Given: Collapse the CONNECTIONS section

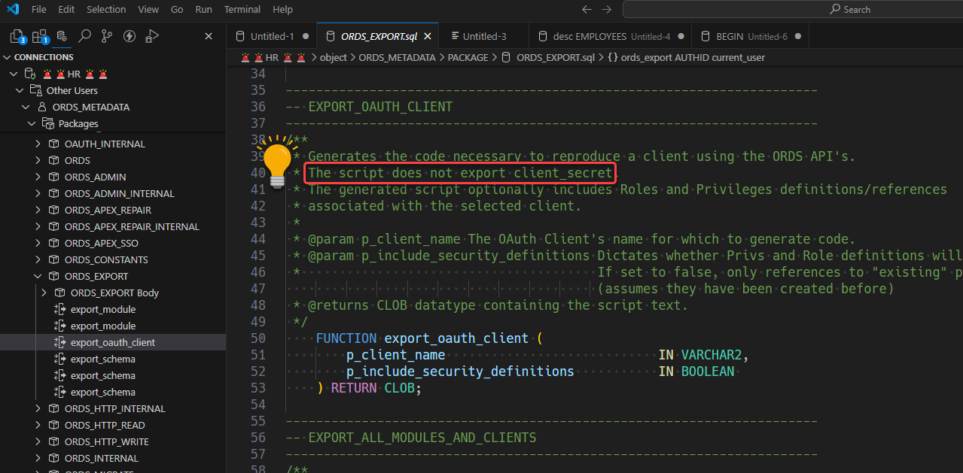Looking at the screenshot, I should (7, 57).
